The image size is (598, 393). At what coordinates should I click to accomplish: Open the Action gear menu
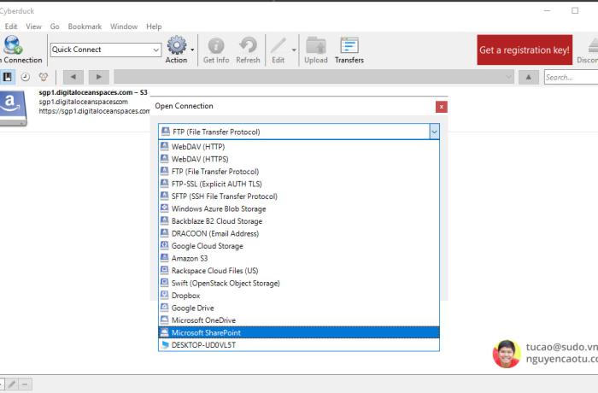[177, 45]
